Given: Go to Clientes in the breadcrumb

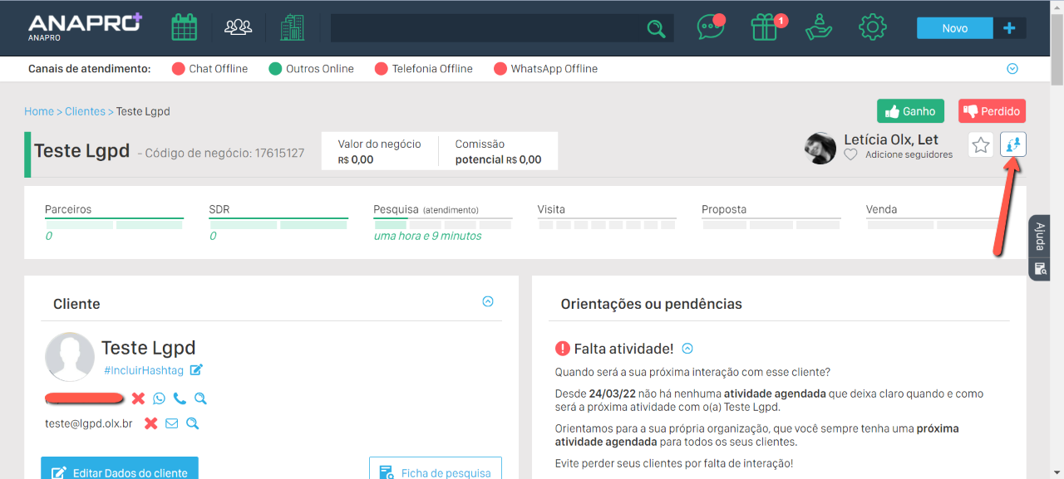Looking at the screenshot, I should point(85,111).
